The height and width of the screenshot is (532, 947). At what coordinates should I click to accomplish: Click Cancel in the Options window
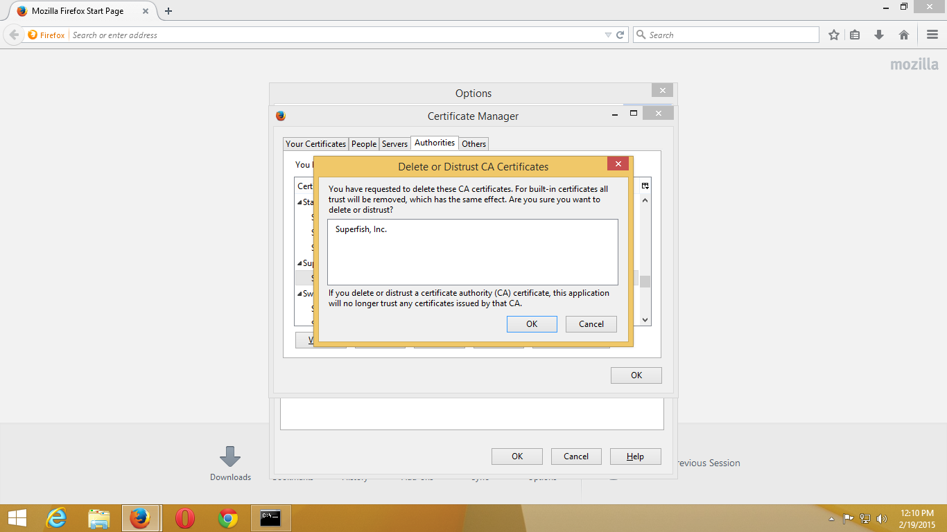point(576,456)
